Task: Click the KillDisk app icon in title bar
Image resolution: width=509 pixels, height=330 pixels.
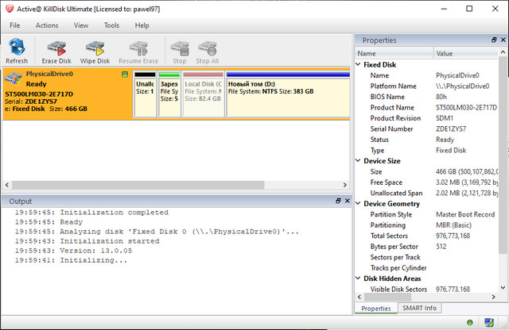Action: tap(10, 9)
